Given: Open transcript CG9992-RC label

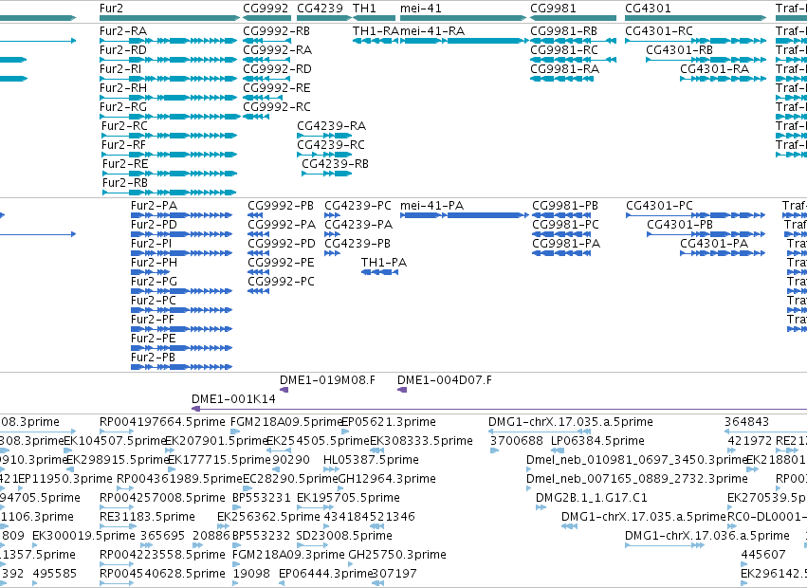Looking at the screenshot, I should pos(276,106).
